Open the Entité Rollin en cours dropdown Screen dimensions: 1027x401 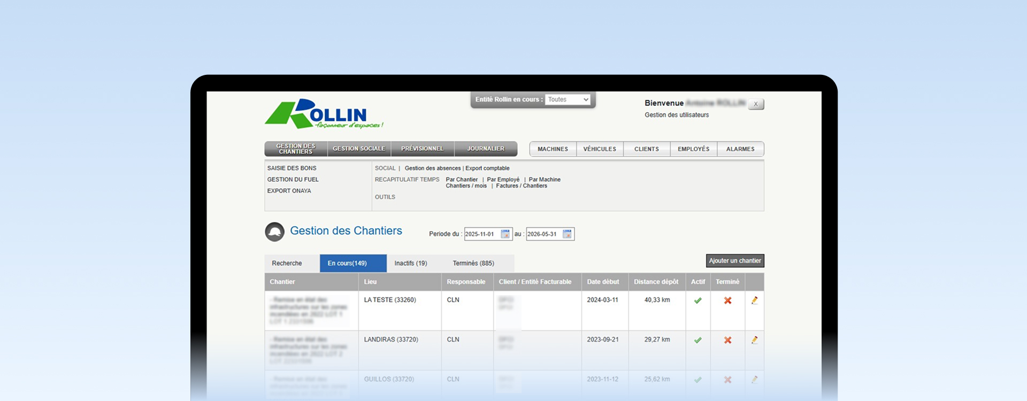[568, 99]
